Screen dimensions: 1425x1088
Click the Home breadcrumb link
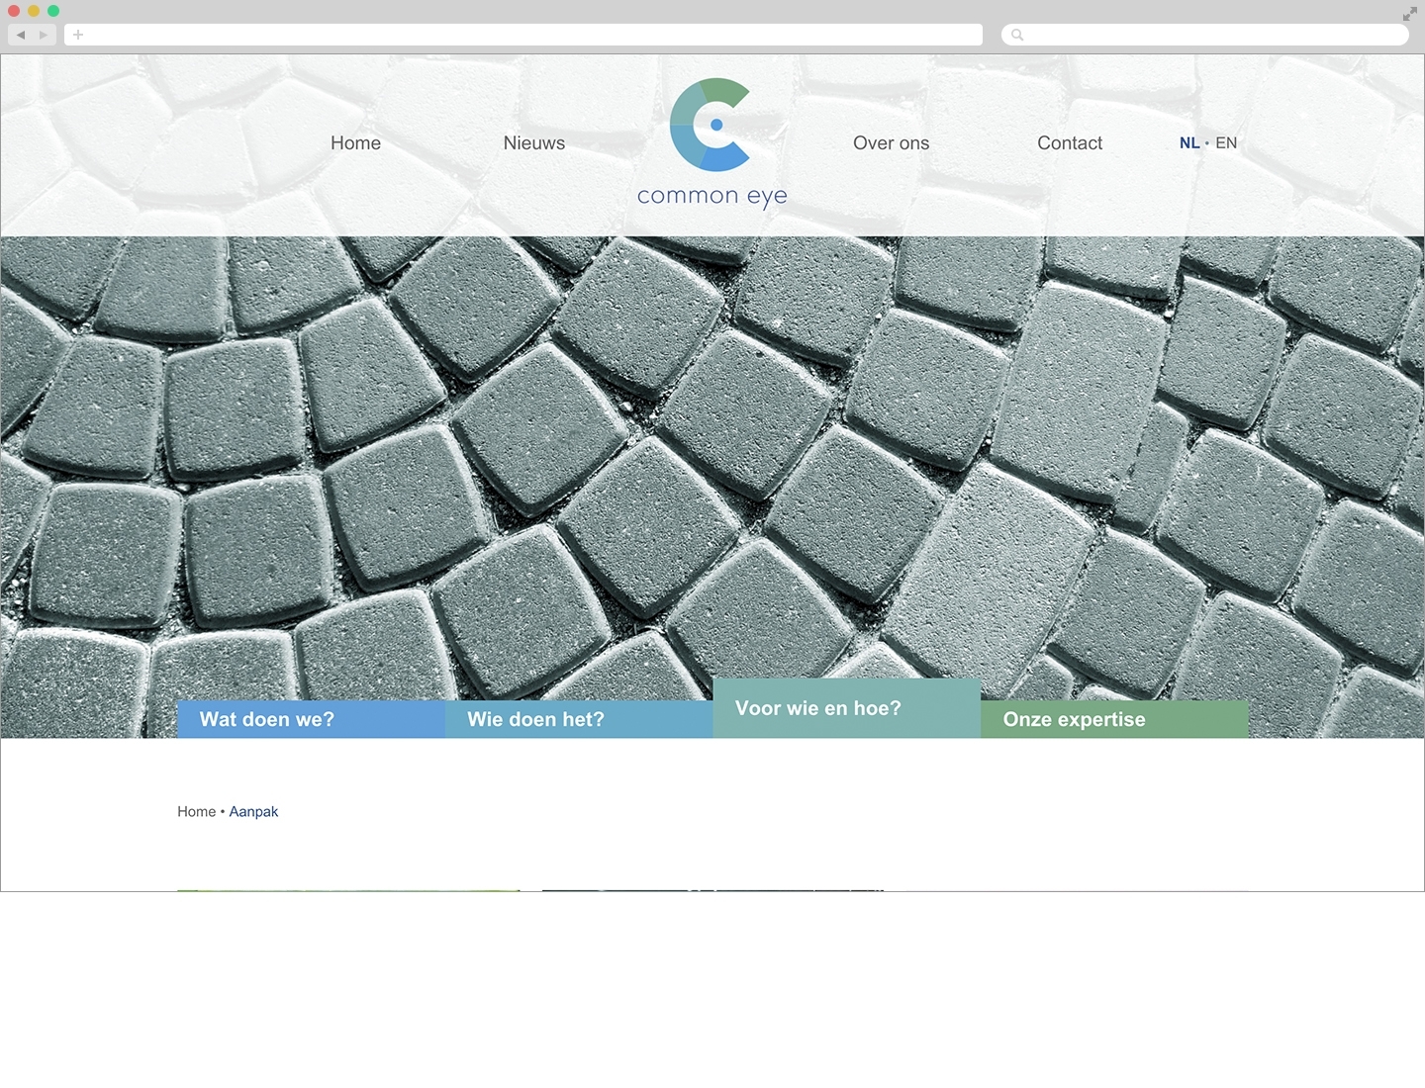(196, 812)
